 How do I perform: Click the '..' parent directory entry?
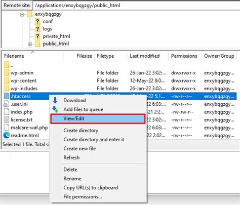pos(12,65)
